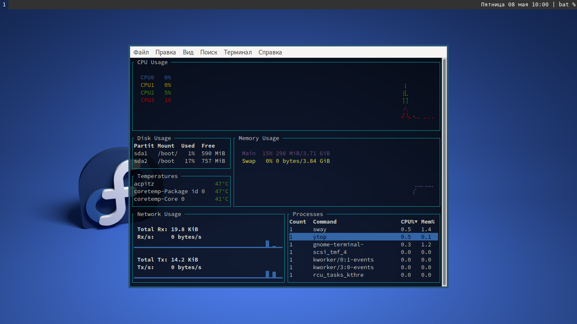Viewport: 577px width, 324px height.
Task: Click the terminal vertical scrollbar
Action: (x=444, y=172)
